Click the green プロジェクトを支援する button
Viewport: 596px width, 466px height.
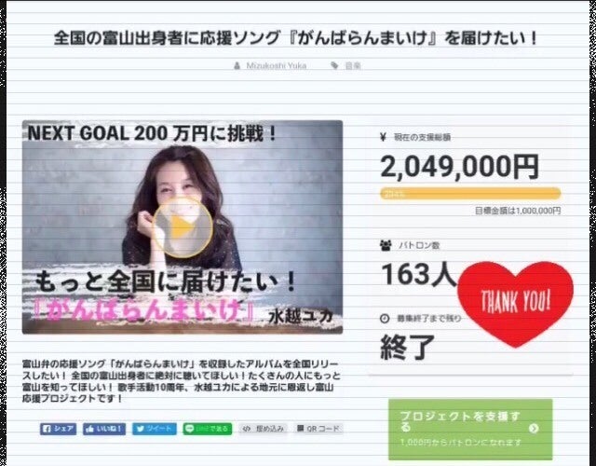tap(470, 429)
